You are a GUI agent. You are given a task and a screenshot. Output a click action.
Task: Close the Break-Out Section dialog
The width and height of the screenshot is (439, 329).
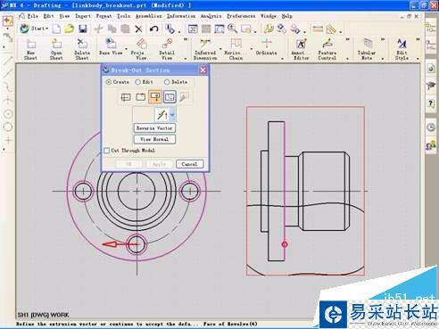pos(203,70)
